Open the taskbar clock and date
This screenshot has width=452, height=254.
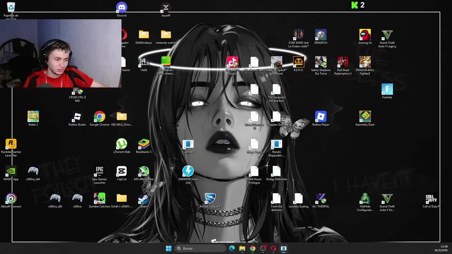(441, 248)
